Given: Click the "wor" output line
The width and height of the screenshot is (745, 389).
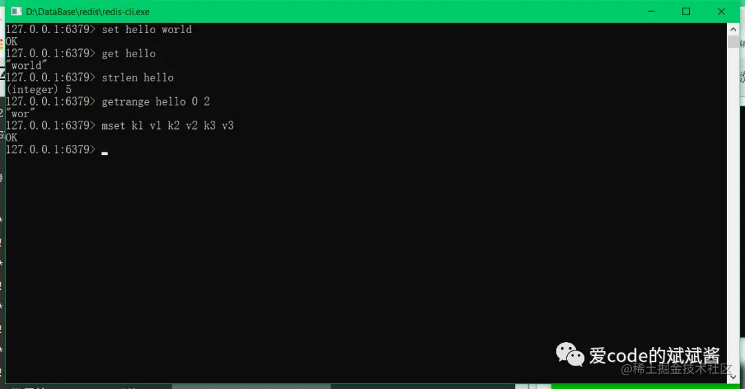Looking at the screenshot, I should point(21,114).
